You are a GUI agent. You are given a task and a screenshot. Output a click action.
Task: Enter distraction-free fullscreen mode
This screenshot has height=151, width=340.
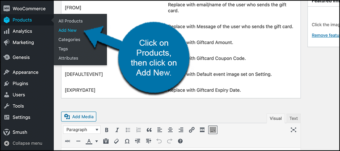[294, 130]
